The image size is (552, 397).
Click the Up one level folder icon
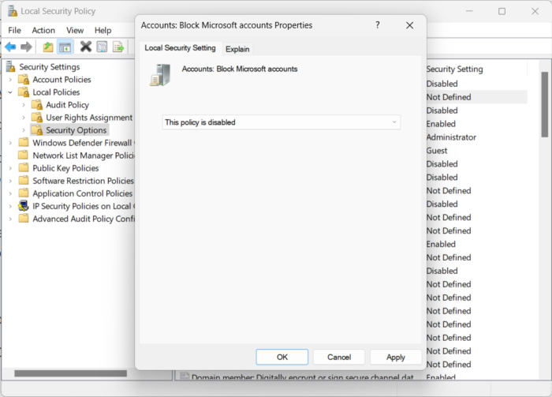pyautogui.click(x=48, y=47)
